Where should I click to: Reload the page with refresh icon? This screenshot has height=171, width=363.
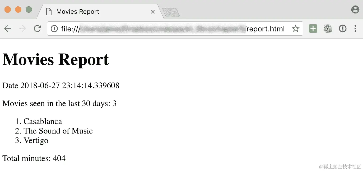37,28
